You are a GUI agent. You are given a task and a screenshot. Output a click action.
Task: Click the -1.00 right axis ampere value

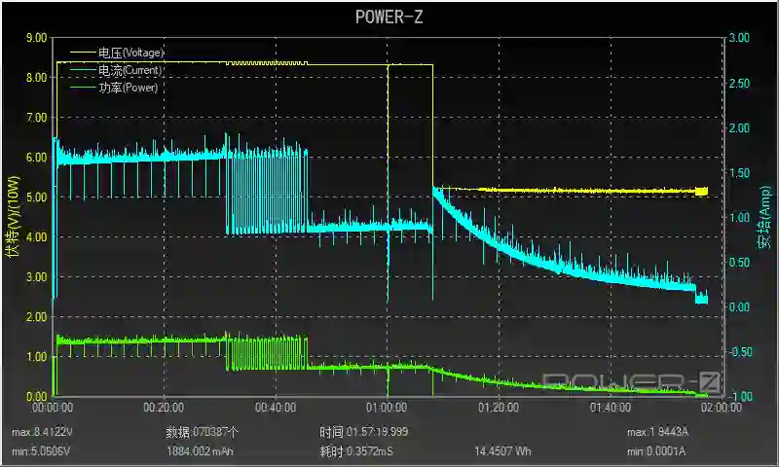point(739,396)
